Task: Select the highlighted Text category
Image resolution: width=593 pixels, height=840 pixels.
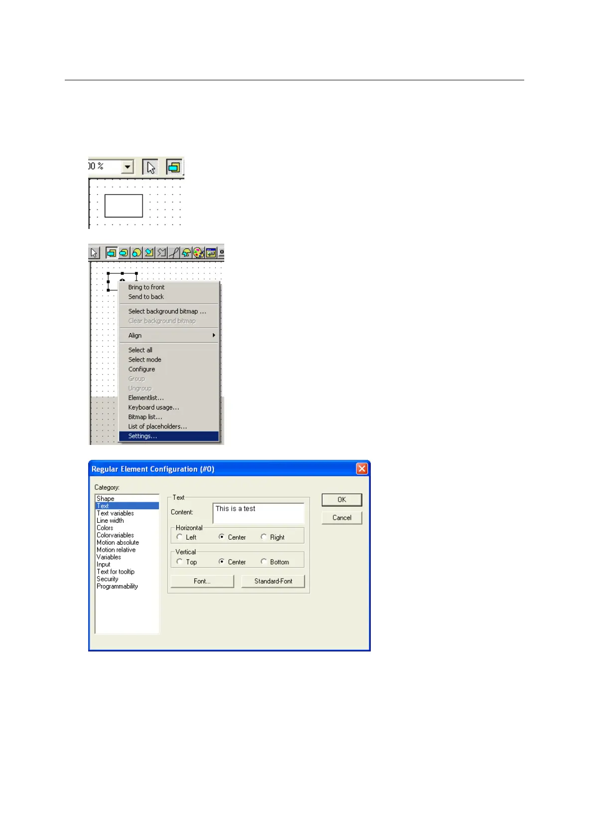Action: point(127,506)
